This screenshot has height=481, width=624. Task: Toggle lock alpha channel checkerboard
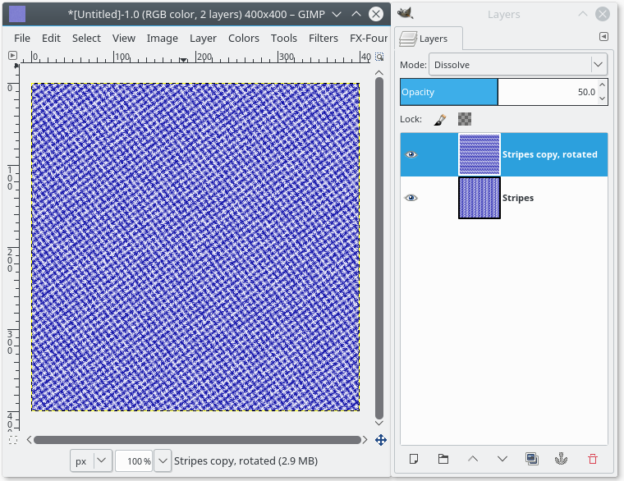465,119
